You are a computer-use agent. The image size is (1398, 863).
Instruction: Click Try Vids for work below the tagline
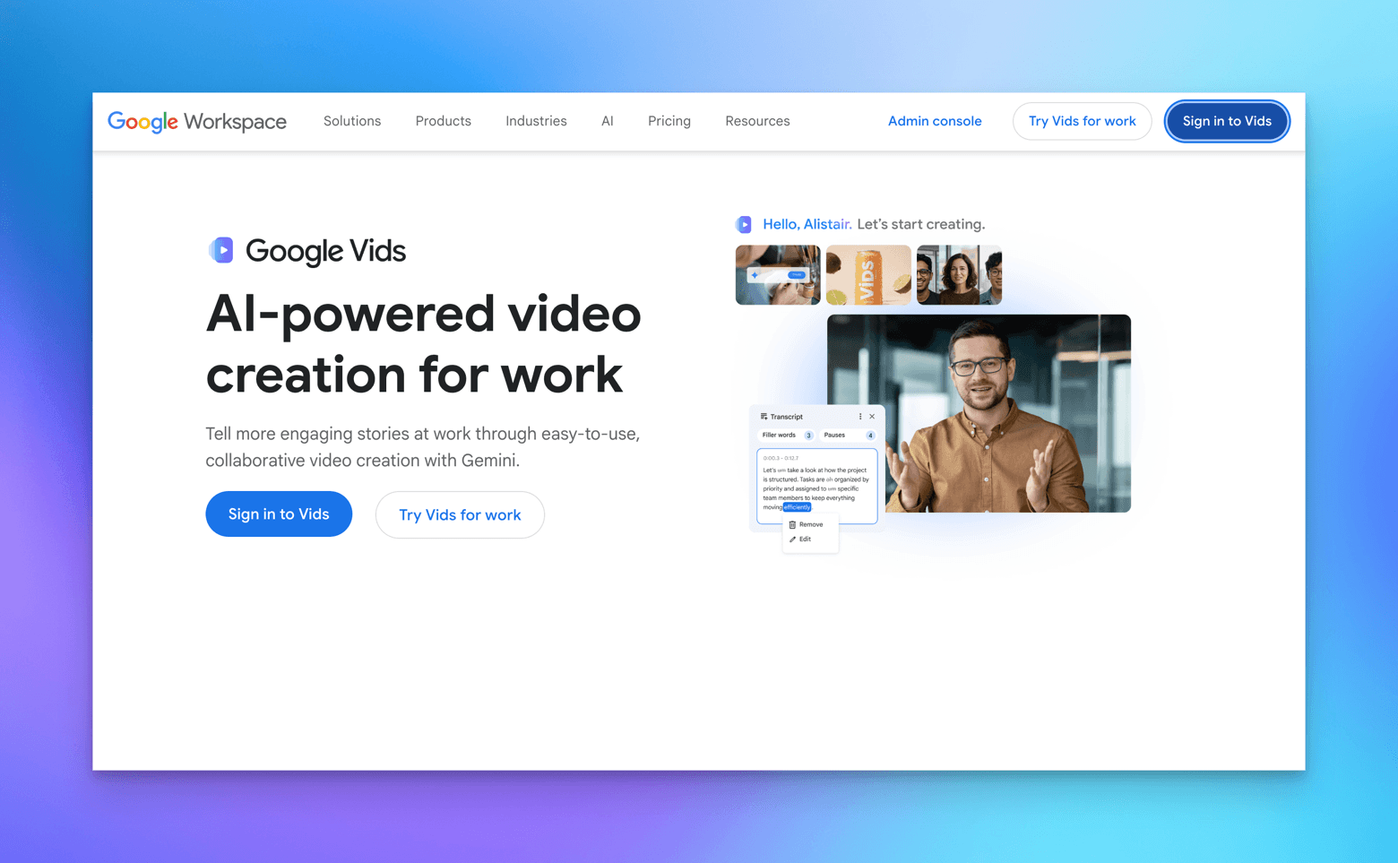[x=460, y=514]
